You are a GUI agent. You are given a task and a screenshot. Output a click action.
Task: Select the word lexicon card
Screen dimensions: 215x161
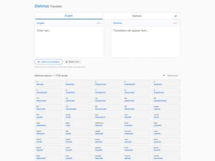tap(49, 149)
